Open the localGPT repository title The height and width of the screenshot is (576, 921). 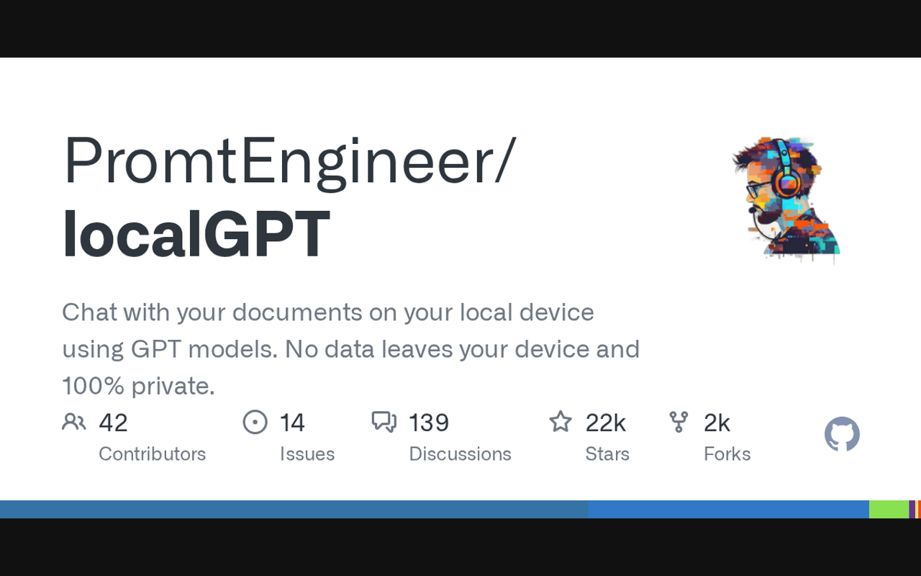pos(196,233)
